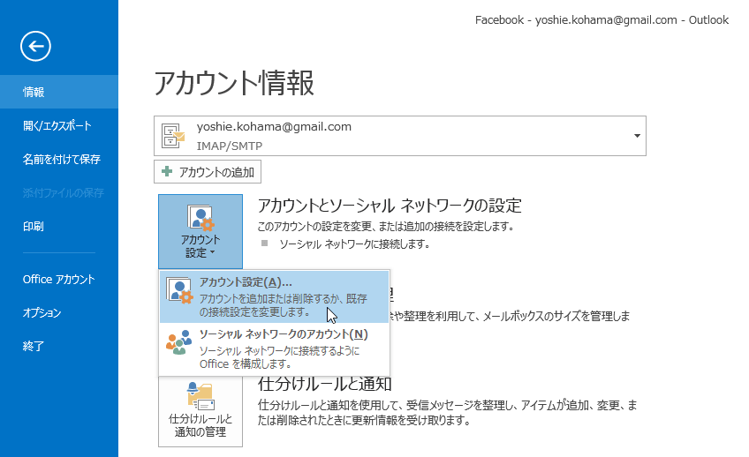Click the back arrow circle icon
Viewport: 749px width, 457px height.
[x=35, y=46]
